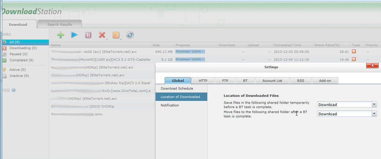Open Settings via the gear icon
This screenshot has width=381, height=159.
click(x=130, y=35)
